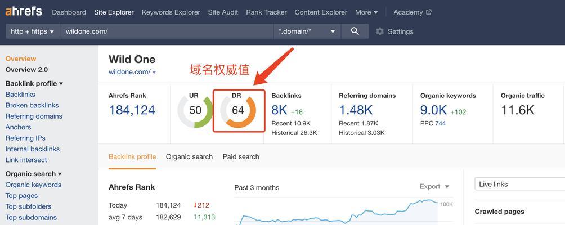The height and width of the screenshot is (225, 565).
Task: Expand the More menu
Action: click(x=366, y=12)
